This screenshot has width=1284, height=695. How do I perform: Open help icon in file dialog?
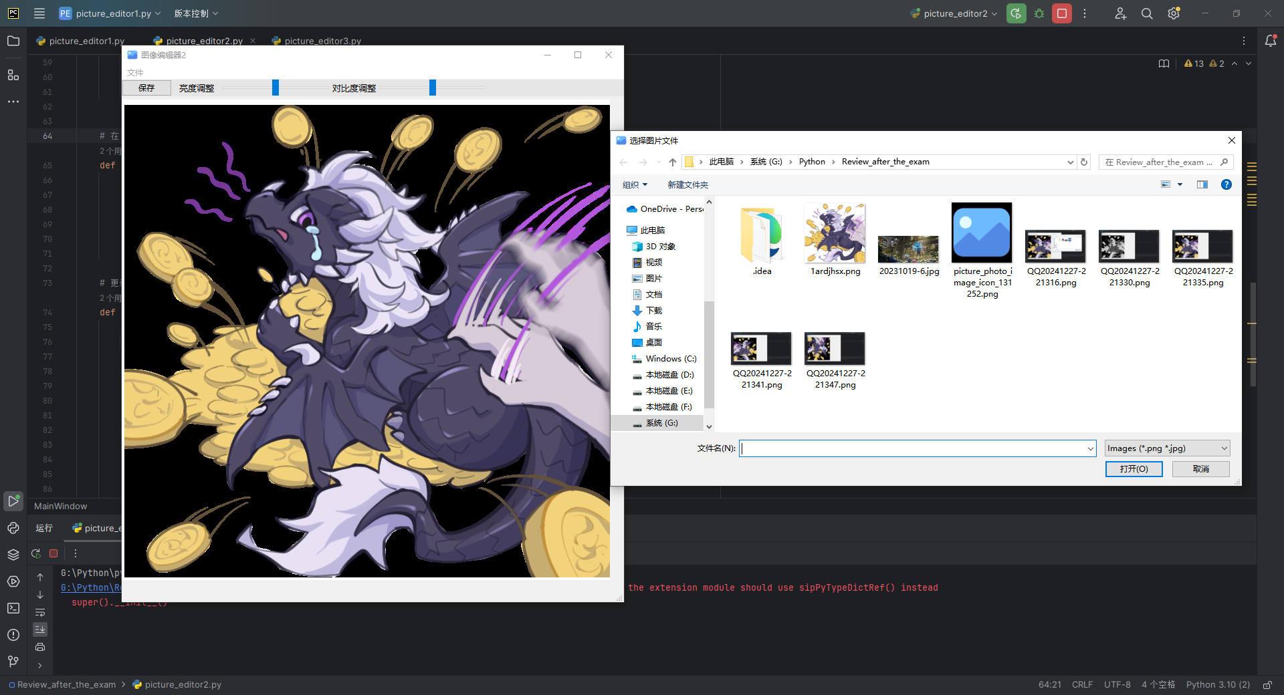click(1226, 184)
